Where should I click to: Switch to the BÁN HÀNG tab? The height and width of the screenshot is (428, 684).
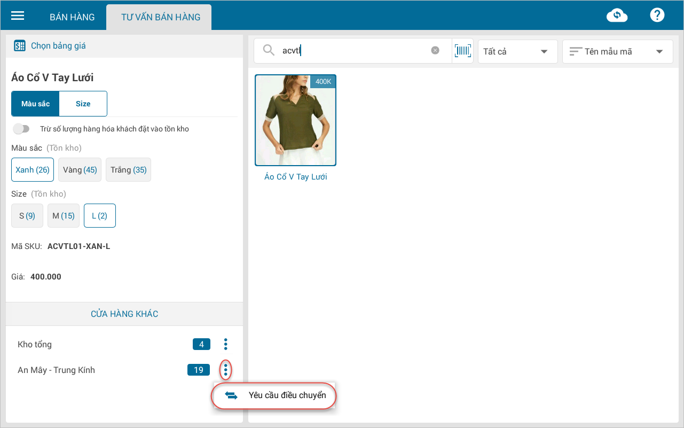(x=72, y=17)
